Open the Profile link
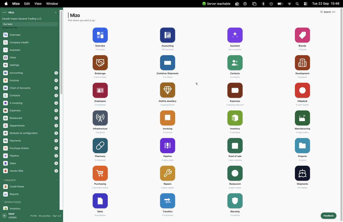This screenshot has height=222, width=343. coord(34,216)
